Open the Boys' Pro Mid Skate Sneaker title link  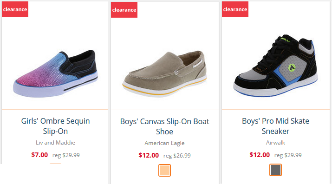point(275,126)
